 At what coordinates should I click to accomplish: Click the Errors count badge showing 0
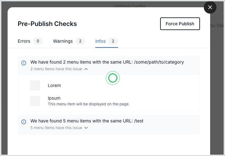(38, 41)
